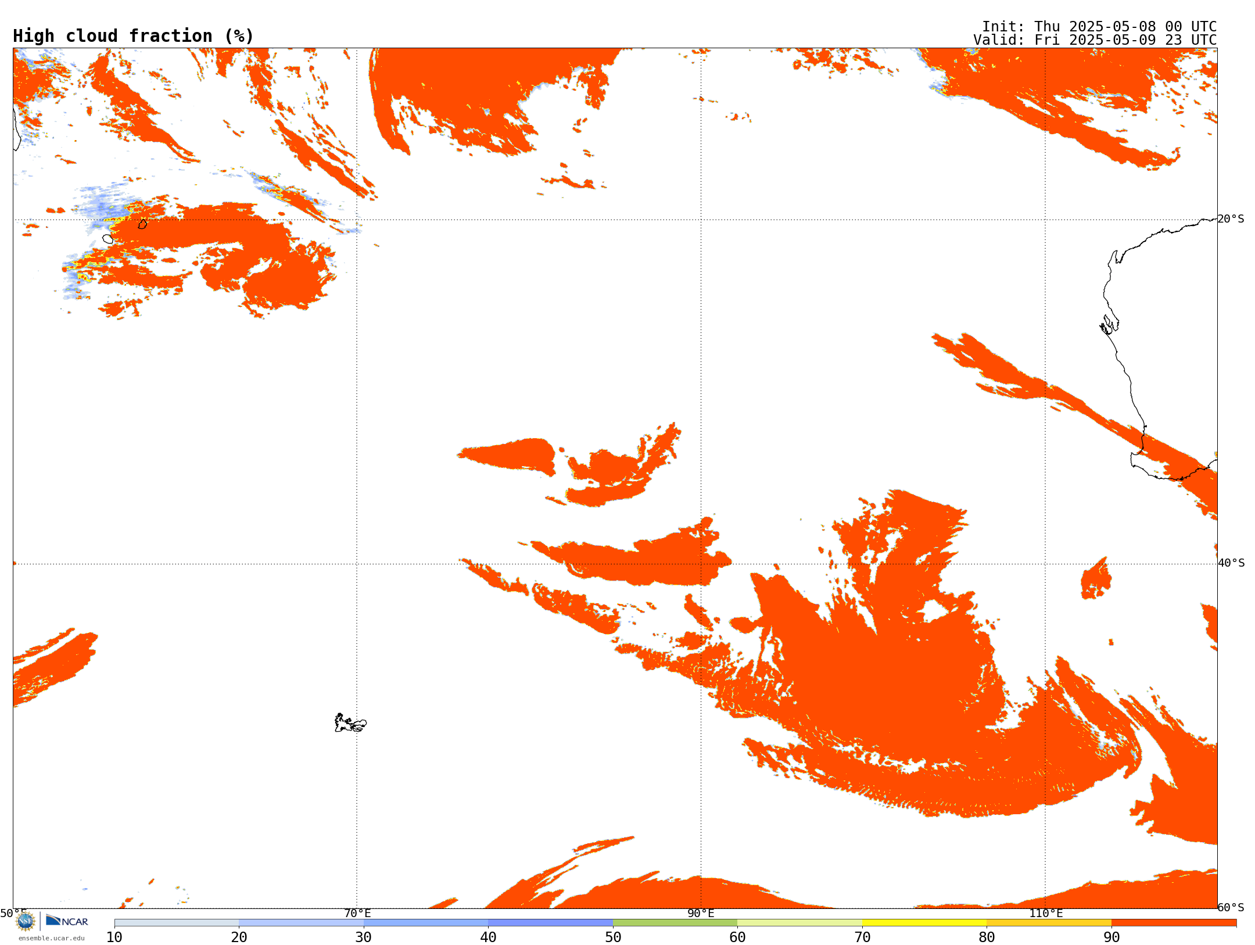Click the 60-70 pale yellow-green colorbar segment
This screenshot has height=945, width=1255.
[x=799, y=923]
